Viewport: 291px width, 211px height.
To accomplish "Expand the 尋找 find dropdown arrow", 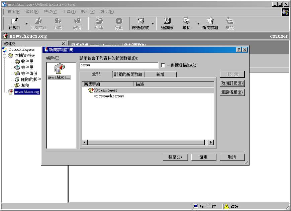I will coord(198,24).
